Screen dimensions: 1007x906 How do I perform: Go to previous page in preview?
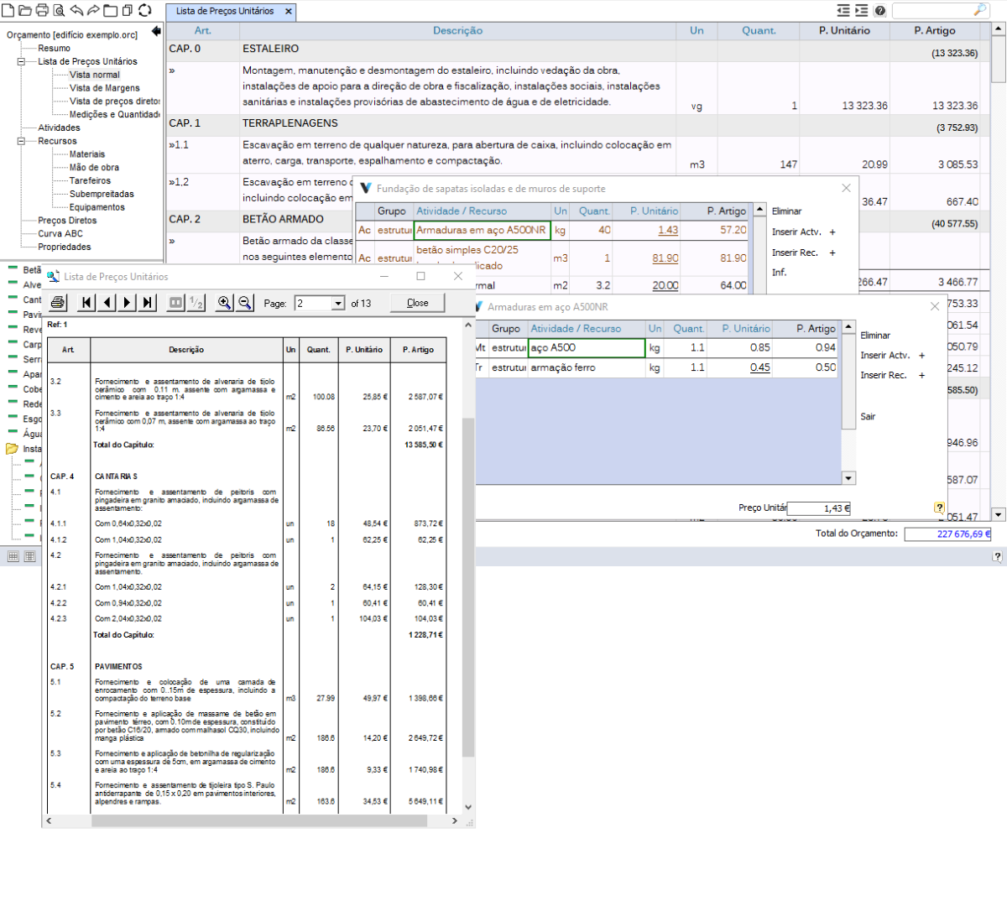click(107, 302)
